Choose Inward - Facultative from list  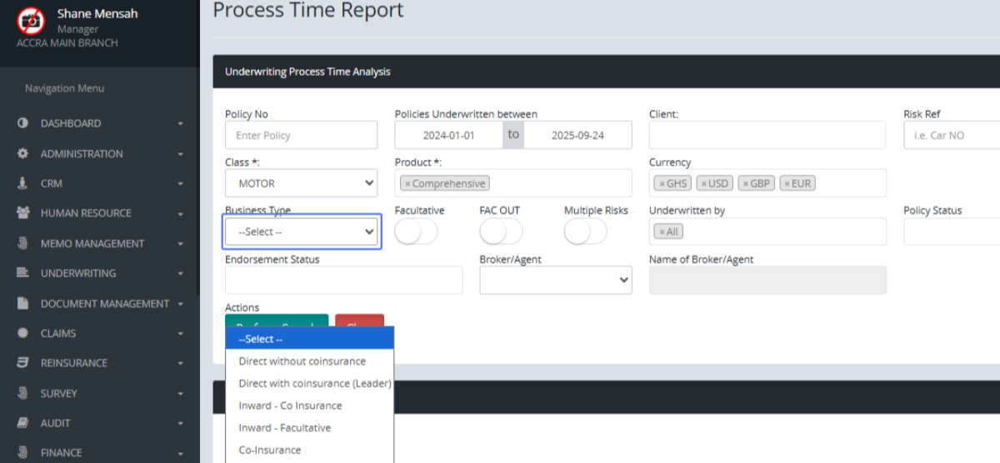284,428
